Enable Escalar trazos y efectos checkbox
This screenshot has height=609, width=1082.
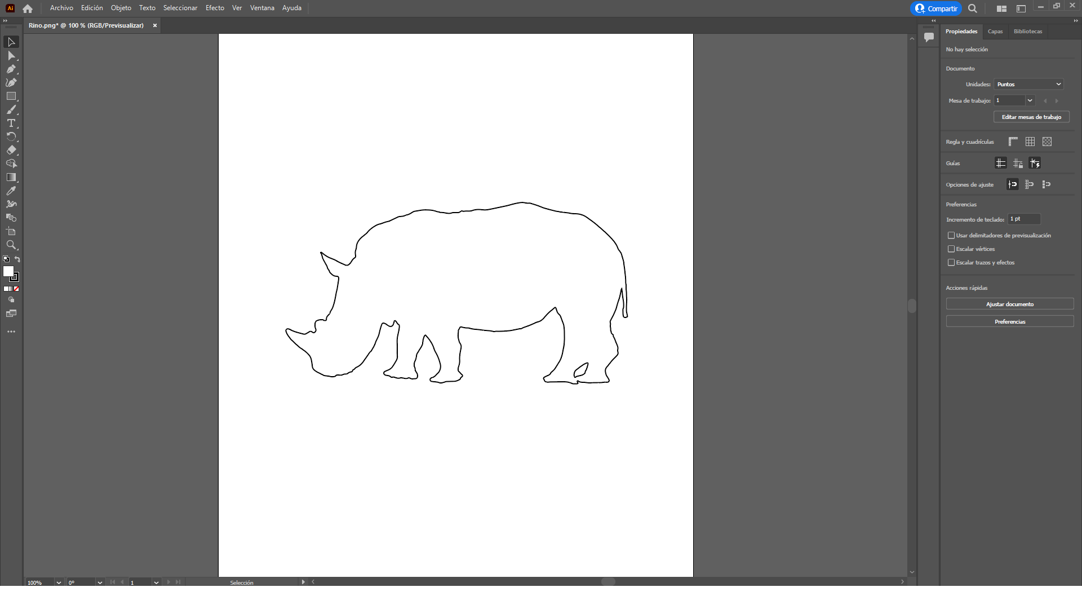951,263
